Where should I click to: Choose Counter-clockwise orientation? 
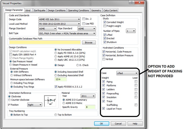tap(9, 100)
